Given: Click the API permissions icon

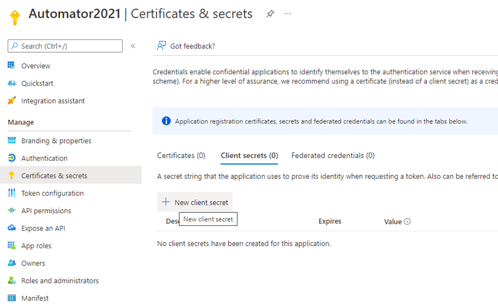Looking at the screenshot, I should [x=12, y=210].
